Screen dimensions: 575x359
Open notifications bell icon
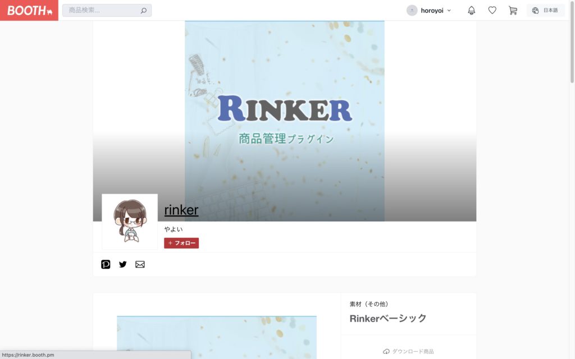tap(472, 10)
